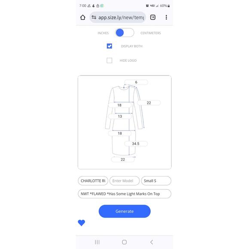
Task: Check the Hide Logo checkbox
Action: (109, 61)
